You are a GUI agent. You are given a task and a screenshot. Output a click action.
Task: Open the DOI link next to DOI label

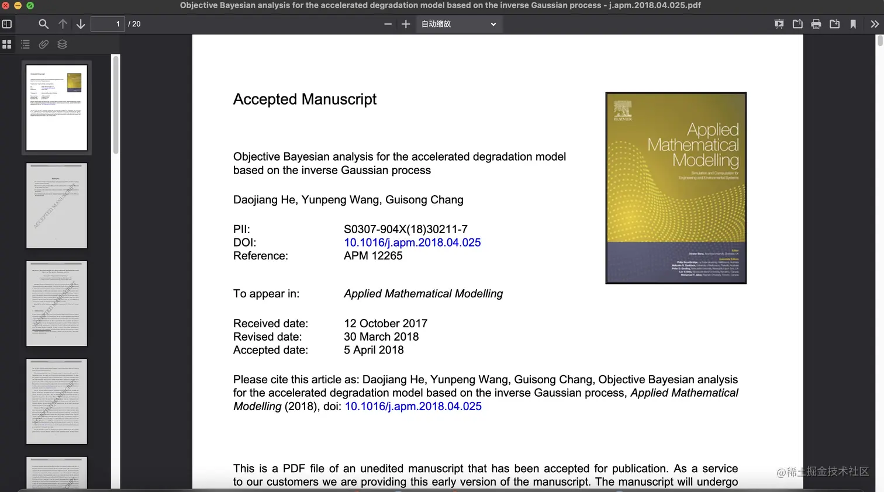pos(412,242)
